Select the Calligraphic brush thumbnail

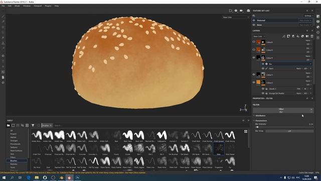pos(162,136)
